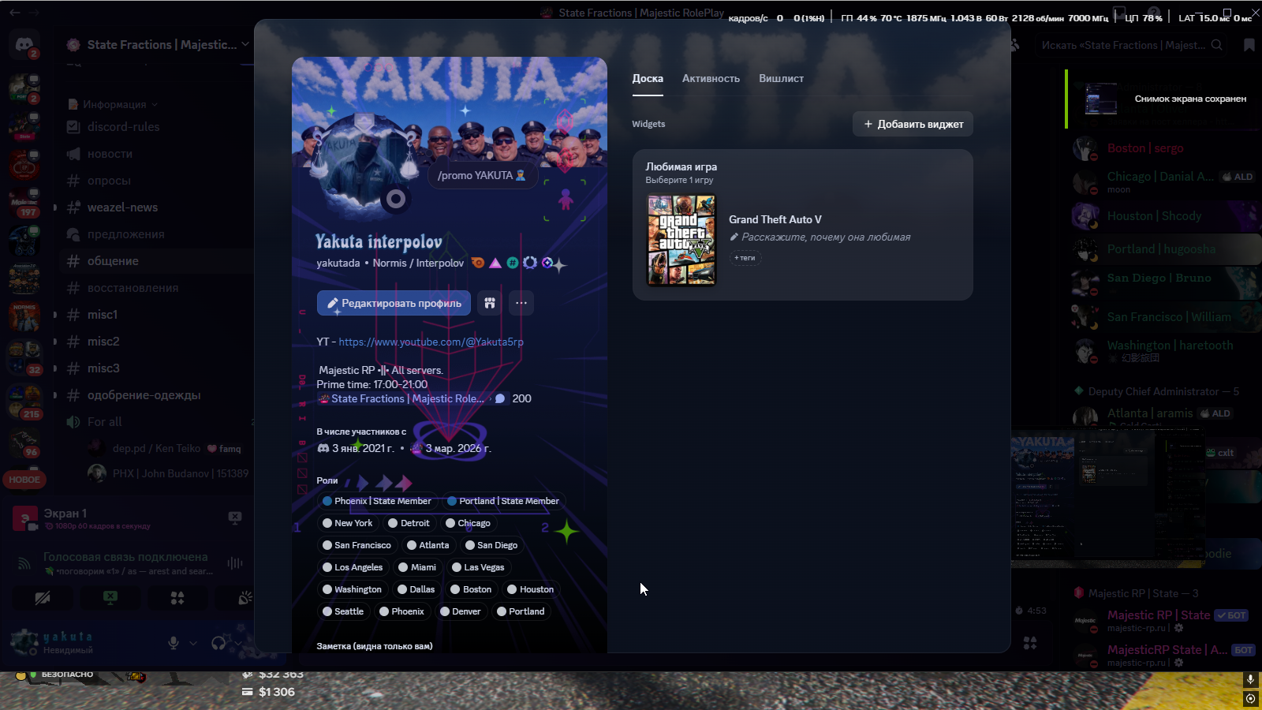Expand the weazel-news channel threads
Screen dimensions: 1262x710
click(55, 207)
